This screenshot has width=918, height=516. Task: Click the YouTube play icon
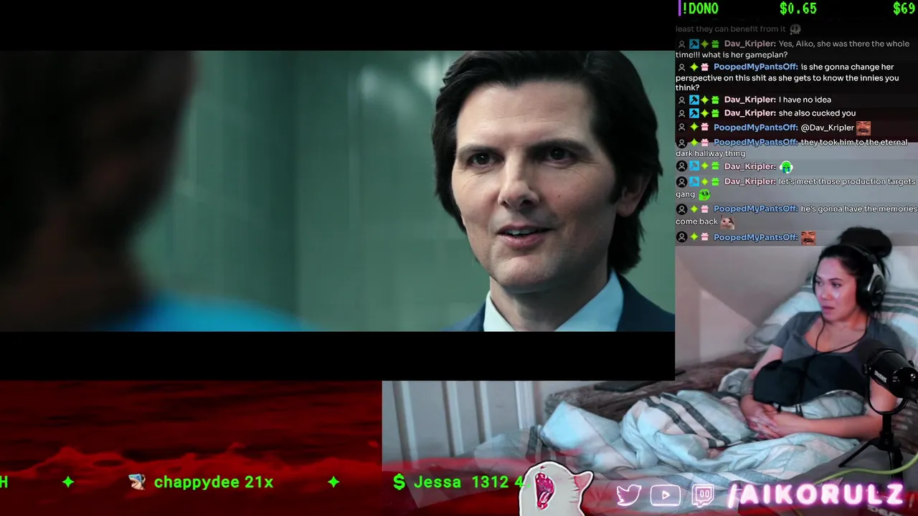point(666,495)
